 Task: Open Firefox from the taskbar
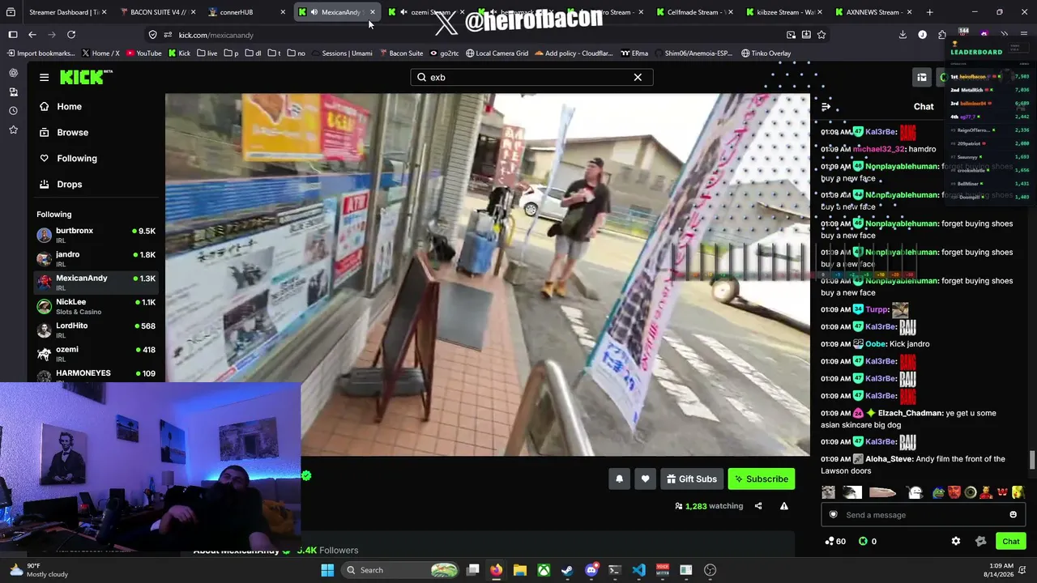496,570
